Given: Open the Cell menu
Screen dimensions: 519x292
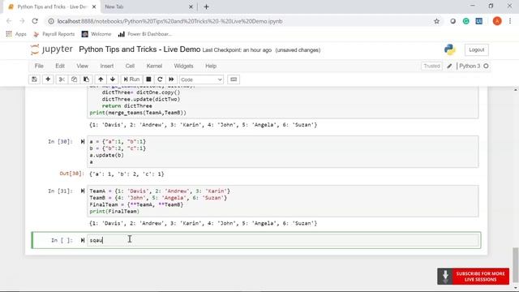Looking at the screenshot, I should tap(130, 66).
